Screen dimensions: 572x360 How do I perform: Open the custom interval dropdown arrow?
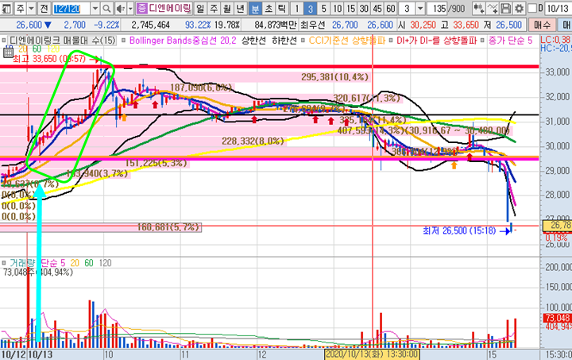coord(420,8)
